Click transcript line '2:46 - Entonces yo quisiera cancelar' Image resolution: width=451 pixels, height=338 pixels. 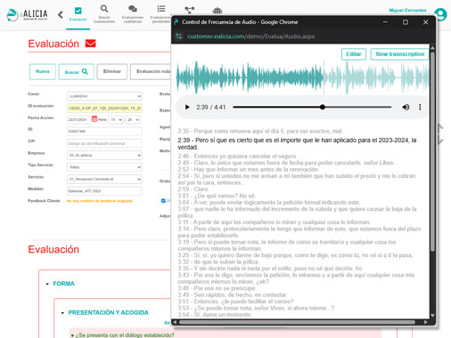click(x=237, y=156)
